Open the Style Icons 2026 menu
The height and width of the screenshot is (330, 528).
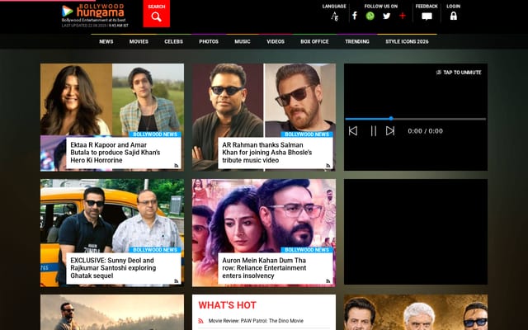pyautogui.click(x=407, y=42)
